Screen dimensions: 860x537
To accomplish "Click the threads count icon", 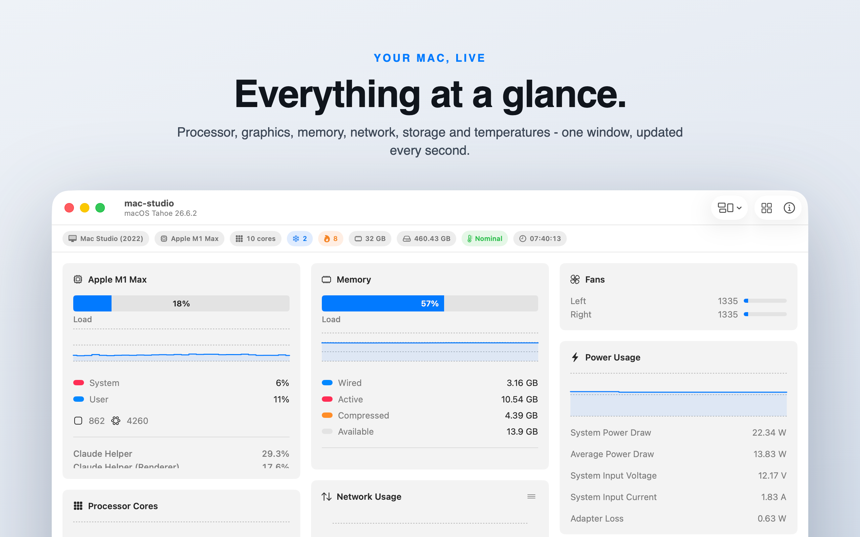I will [116, 421].
